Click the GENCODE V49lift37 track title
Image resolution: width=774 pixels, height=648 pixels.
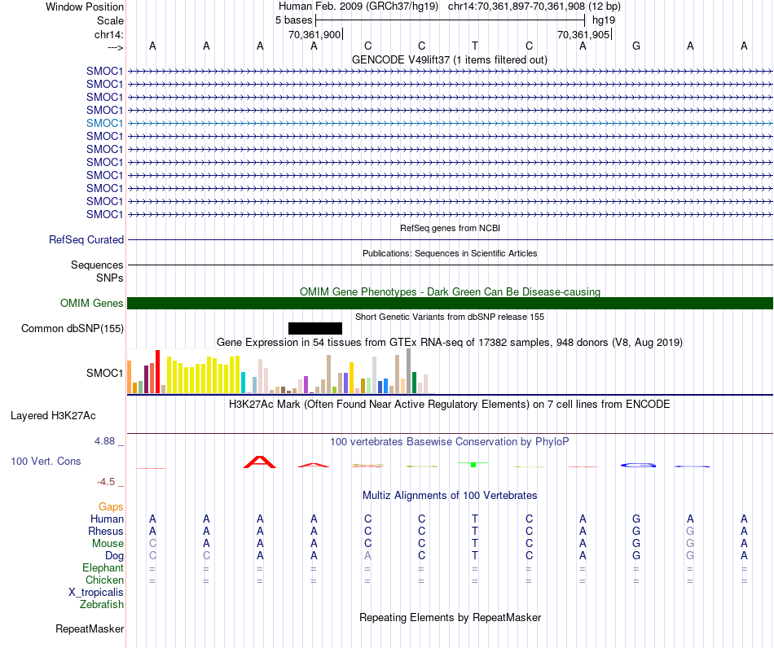[450, 59]
